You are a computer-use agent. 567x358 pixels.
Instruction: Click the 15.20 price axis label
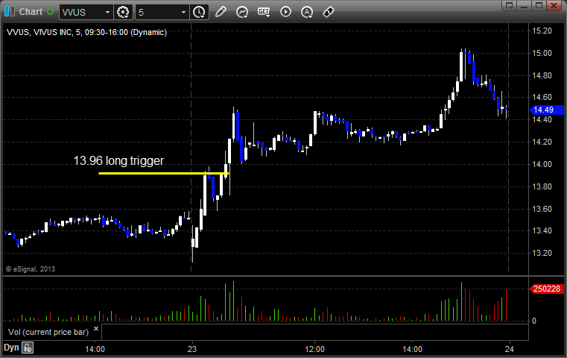[542, 31]
